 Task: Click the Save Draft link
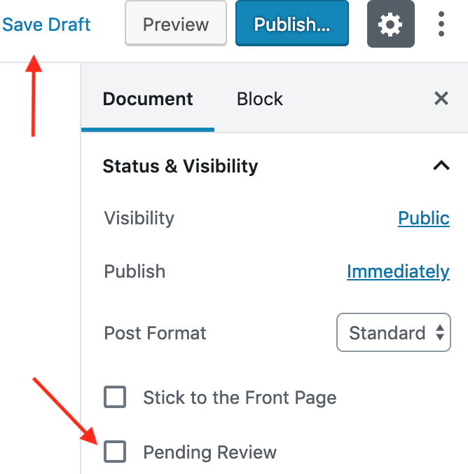coord(47,25)
